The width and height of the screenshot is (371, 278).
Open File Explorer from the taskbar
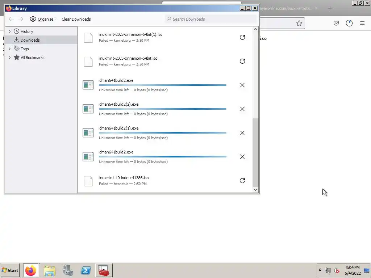tap(50, 270)
